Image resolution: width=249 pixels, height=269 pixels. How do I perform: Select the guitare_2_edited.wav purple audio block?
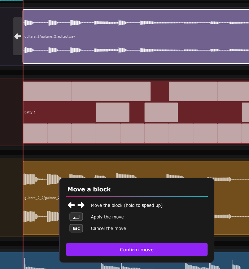[136, 36]
